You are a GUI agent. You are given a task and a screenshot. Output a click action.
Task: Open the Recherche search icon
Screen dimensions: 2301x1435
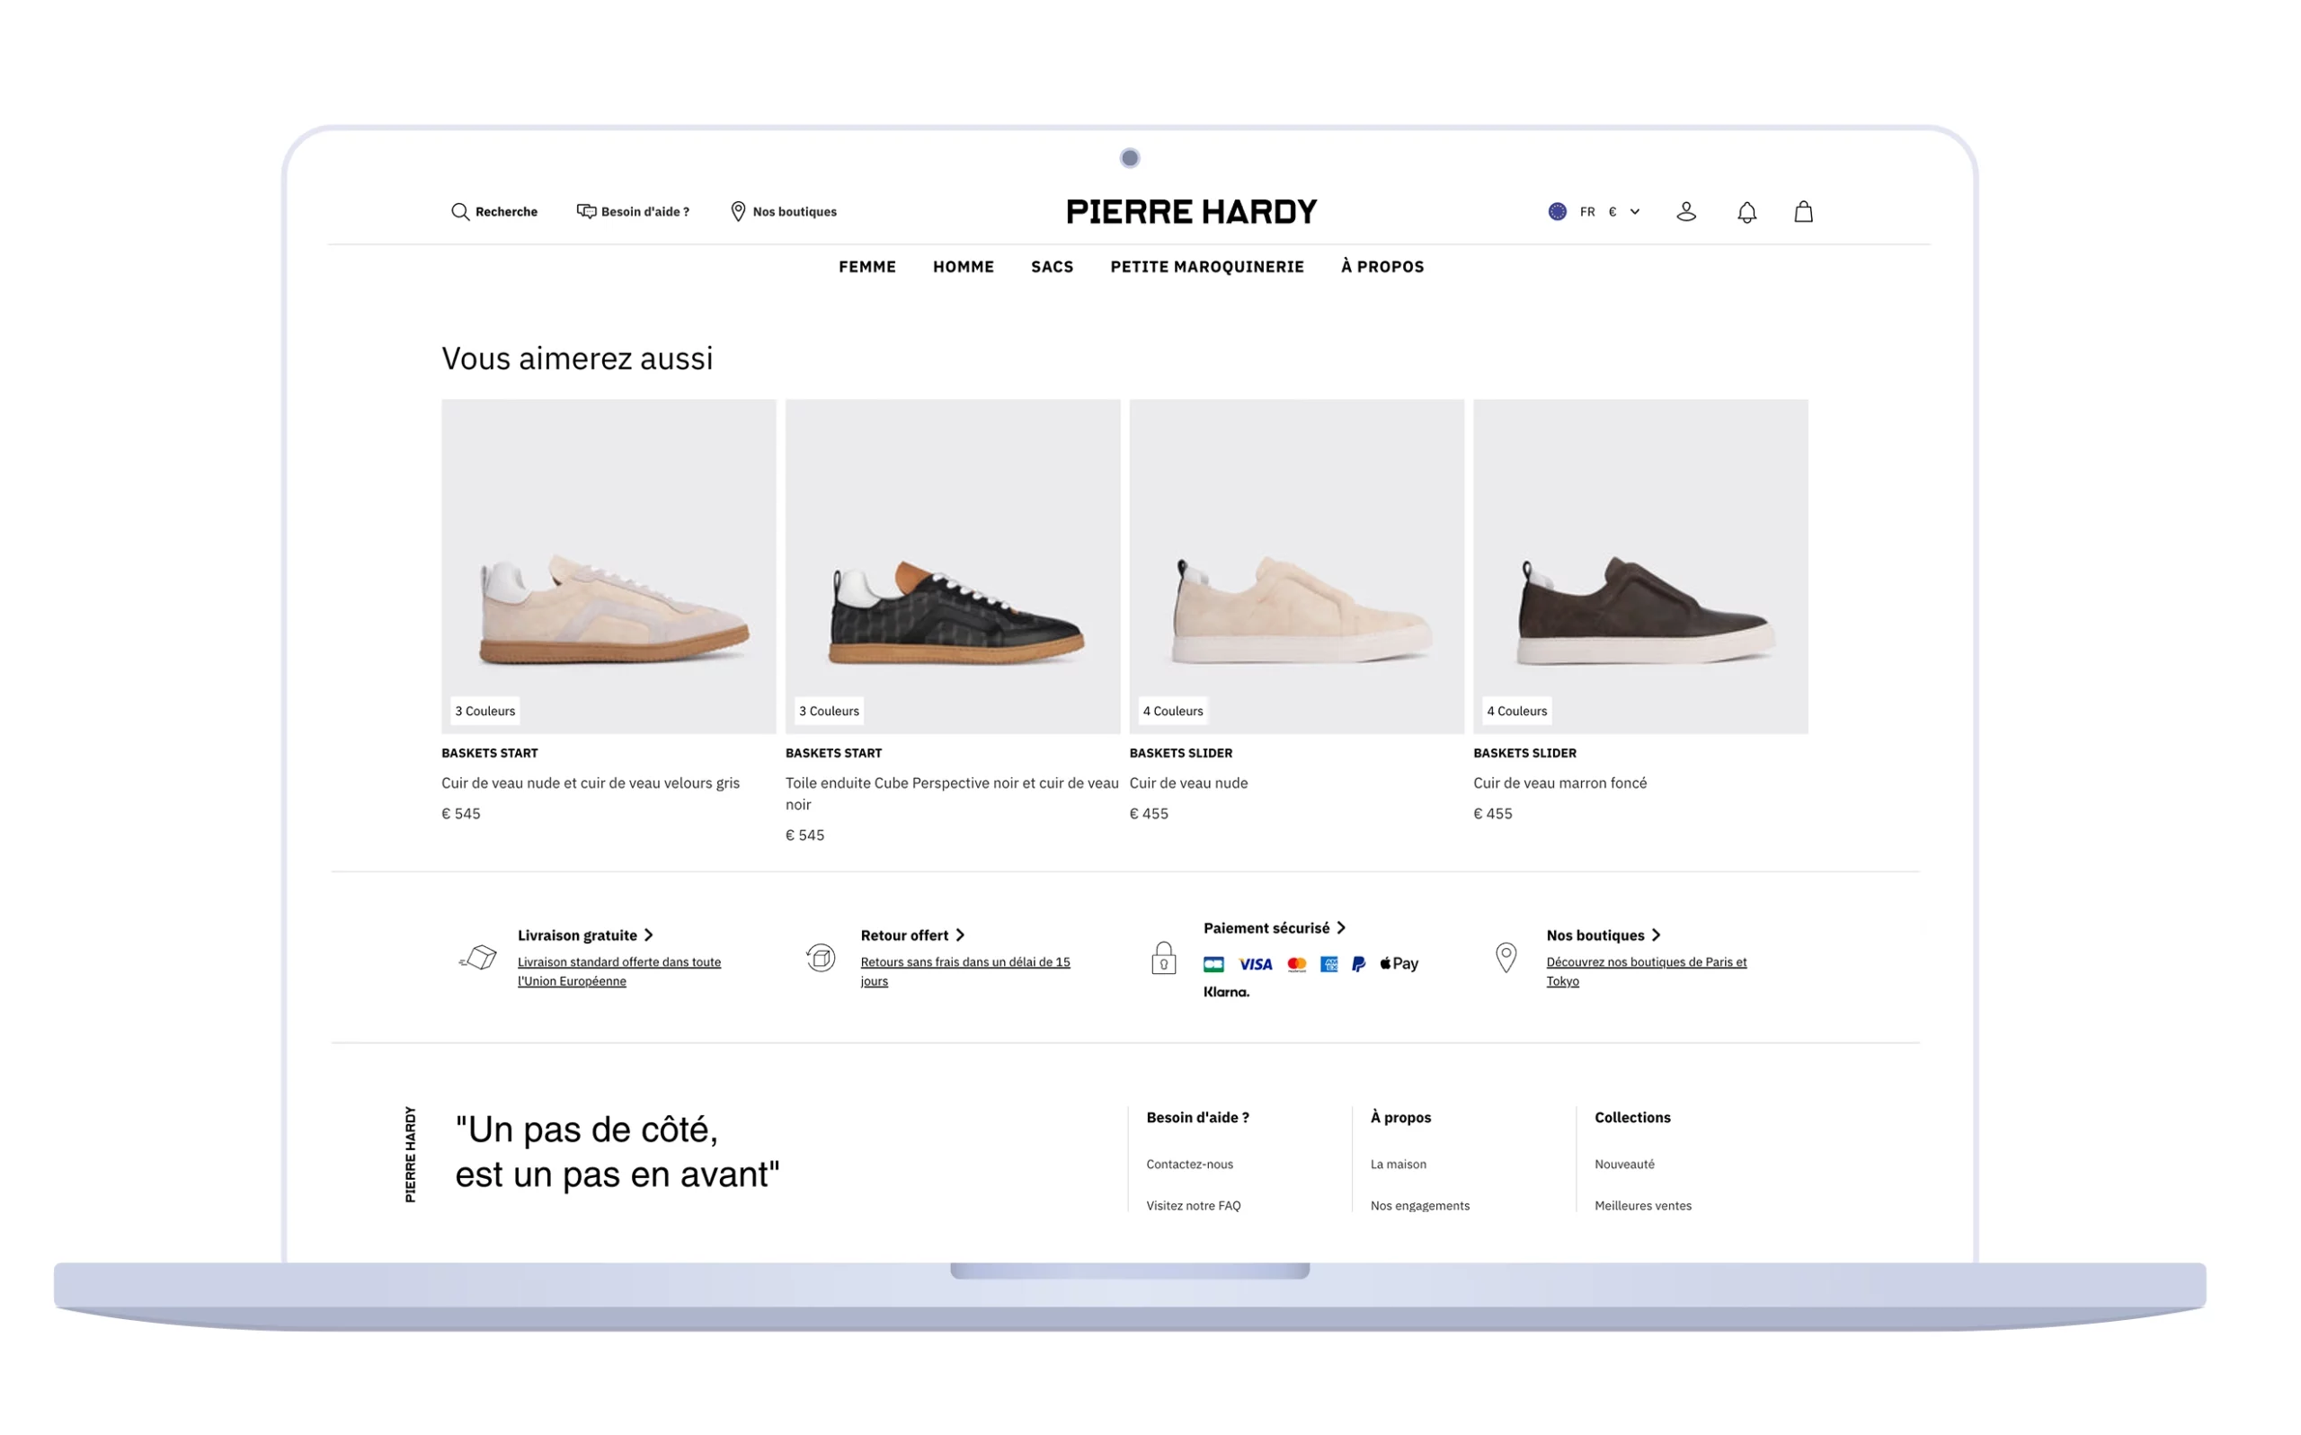[x=460, y=212]
